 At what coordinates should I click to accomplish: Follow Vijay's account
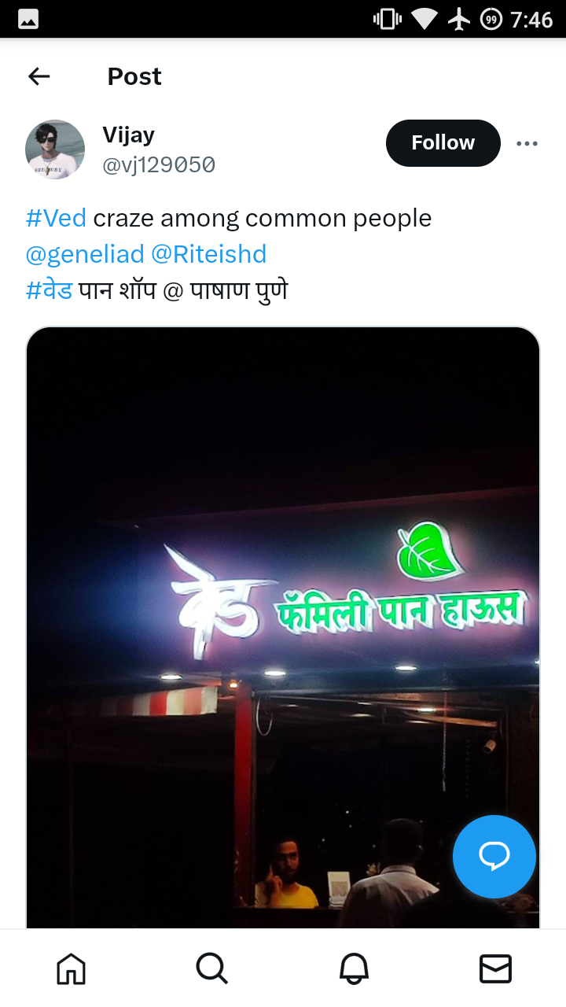click(443, 143)
